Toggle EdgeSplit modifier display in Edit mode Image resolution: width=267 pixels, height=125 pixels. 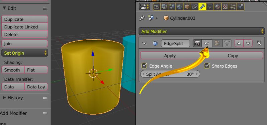pos(217,43)
